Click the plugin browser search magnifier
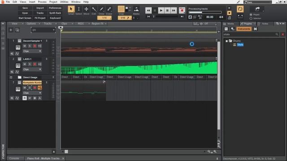 pyautogui.click(x=277, y=34)
